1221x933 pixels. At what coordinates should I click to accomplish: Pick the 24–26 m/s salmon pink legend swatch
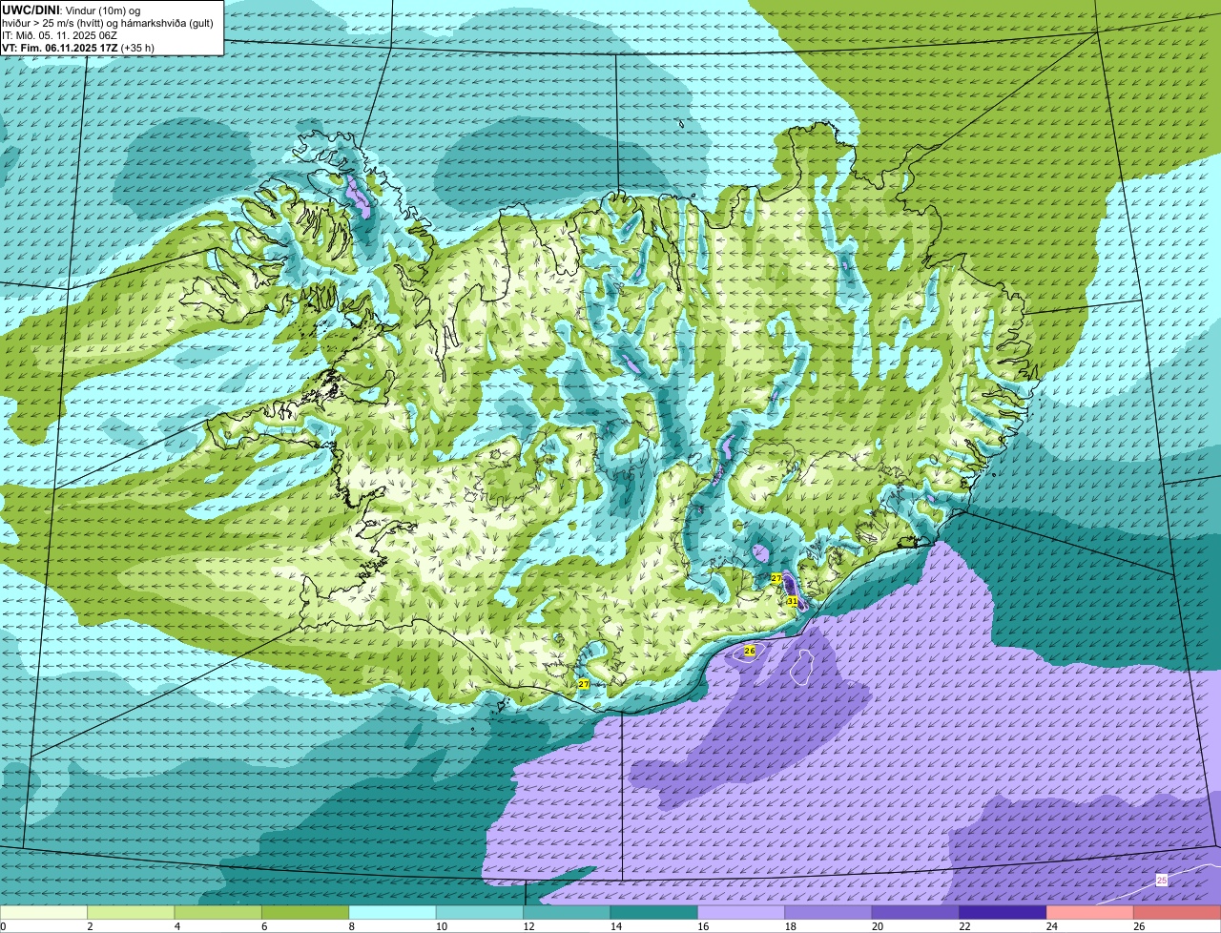pos(1090,913)
